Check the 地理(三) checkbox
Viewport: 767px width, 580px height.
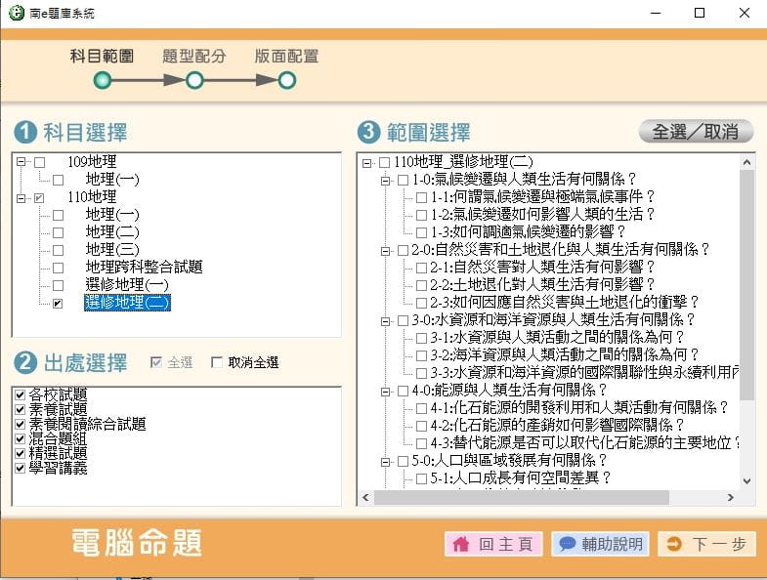59,250
